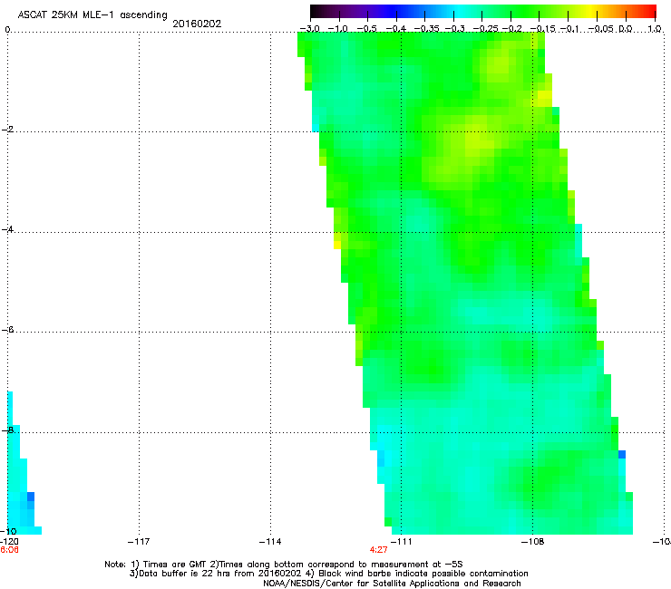The width and height of the screenshot is (671, 589).
Task: Click the 1.0 color bar label
Action: pyautogui.click(x=655, y=29)
